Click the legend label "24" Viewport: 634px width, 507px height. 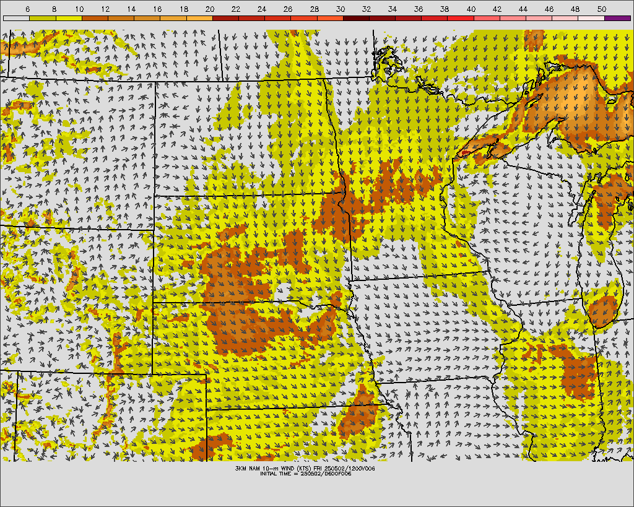tap(262, 9)
